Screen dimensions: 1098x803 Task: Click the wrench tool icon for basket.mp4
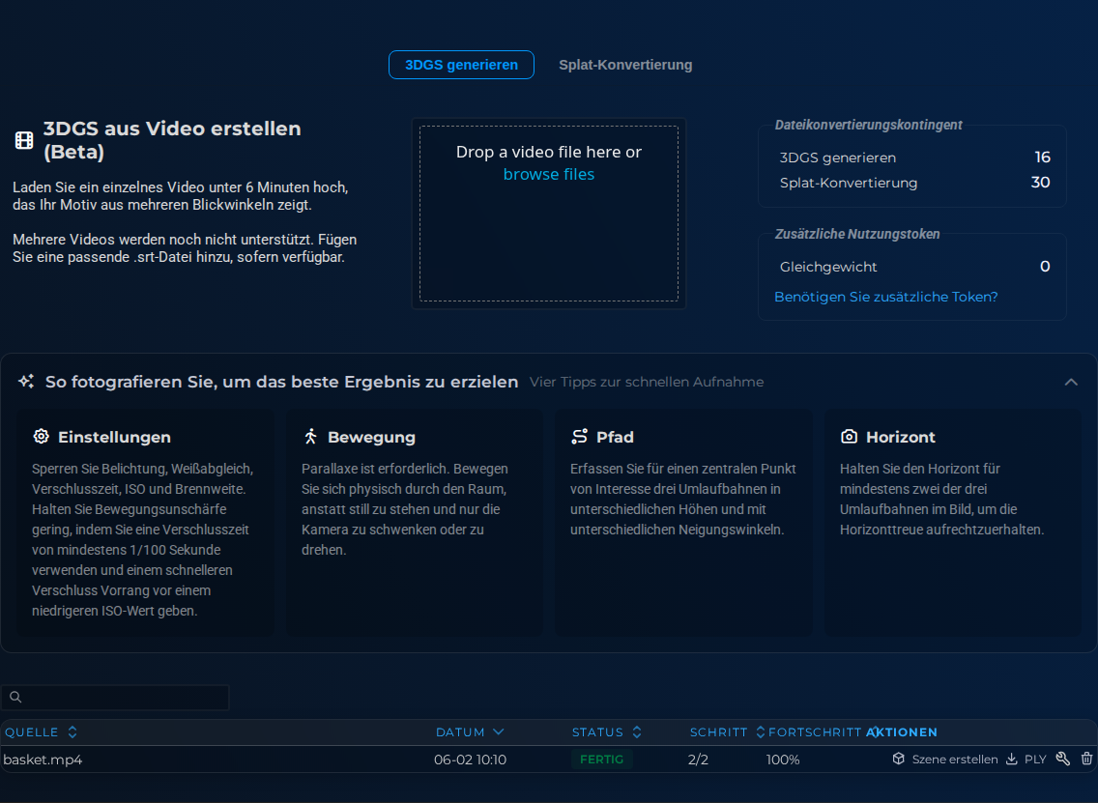pos(1063,759)
